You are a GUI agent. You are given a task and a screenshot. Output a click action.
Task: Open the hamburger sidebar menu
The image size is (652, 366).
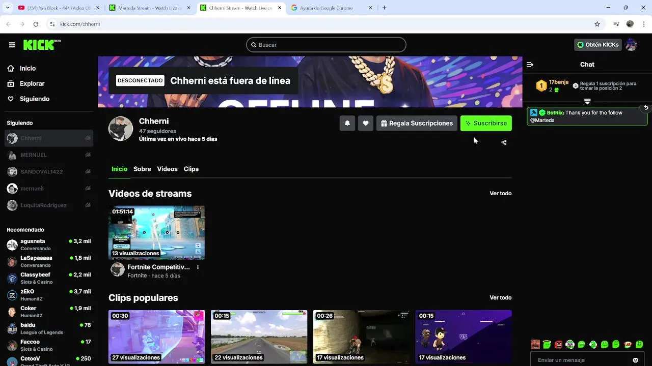click(x=12, y=45)
